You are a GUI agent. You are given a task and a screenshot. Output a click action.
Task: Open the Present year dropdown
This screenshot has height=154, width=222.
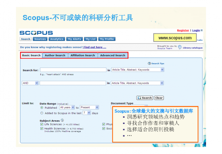[89, 107]
